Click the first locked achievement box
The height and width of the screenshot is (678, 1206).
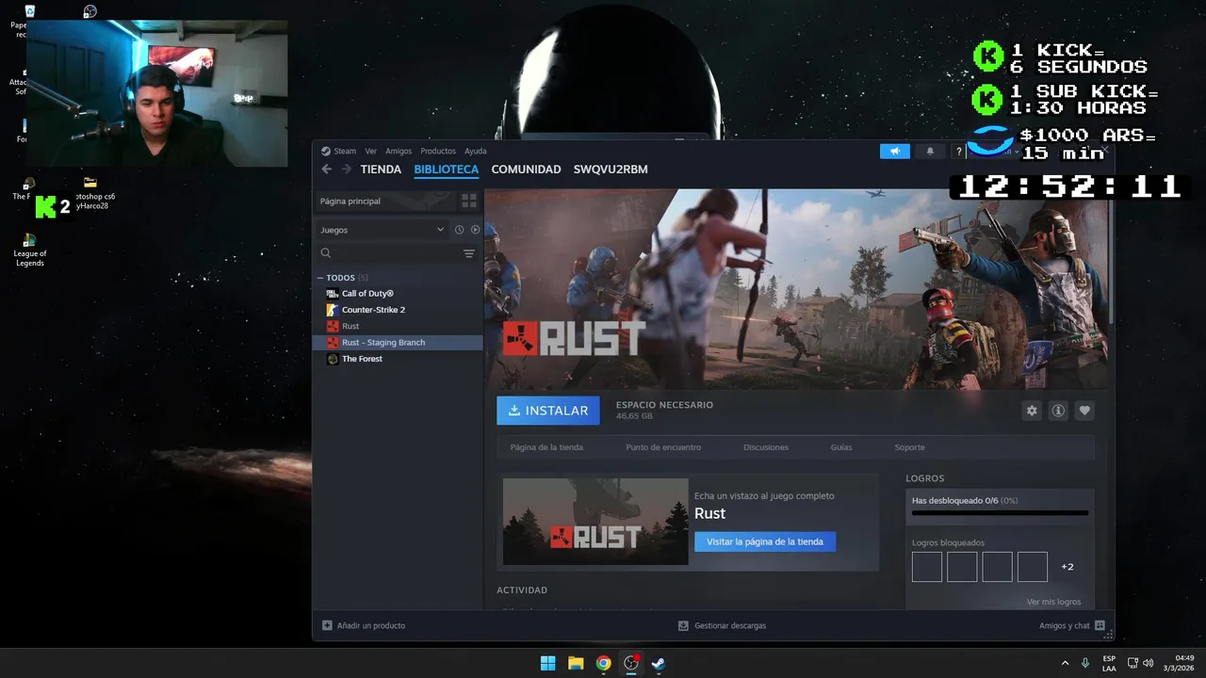[x=927, y=567]
